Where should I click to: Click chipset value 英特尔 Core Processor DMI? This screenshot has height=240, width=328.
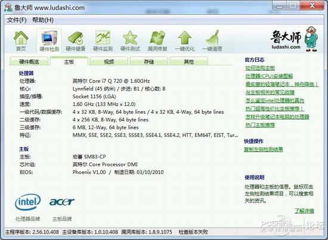pyautogui.click(x=105, y=164)
